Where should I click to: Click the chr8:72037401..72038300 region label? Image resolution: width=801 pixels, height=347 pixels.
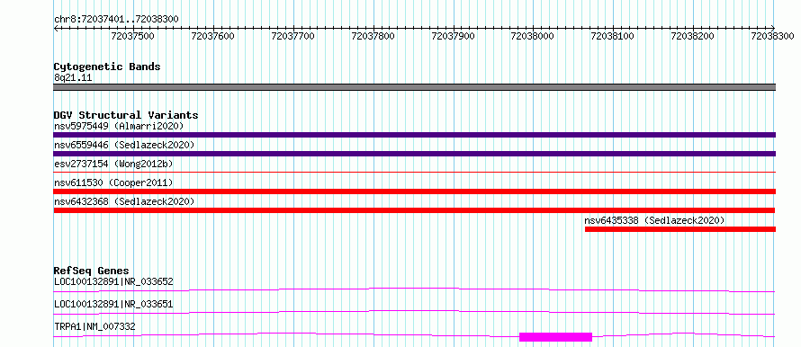pos(116,19)
